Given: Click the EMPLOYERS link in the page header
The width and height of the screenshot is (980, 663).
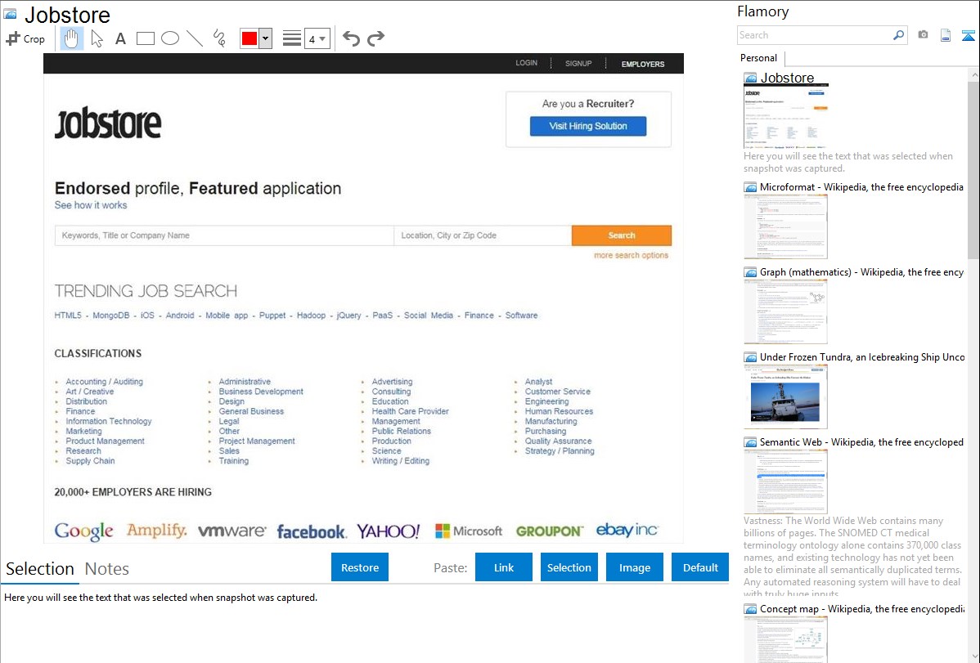Looking at the screenshot, I should tap(642, 64).
